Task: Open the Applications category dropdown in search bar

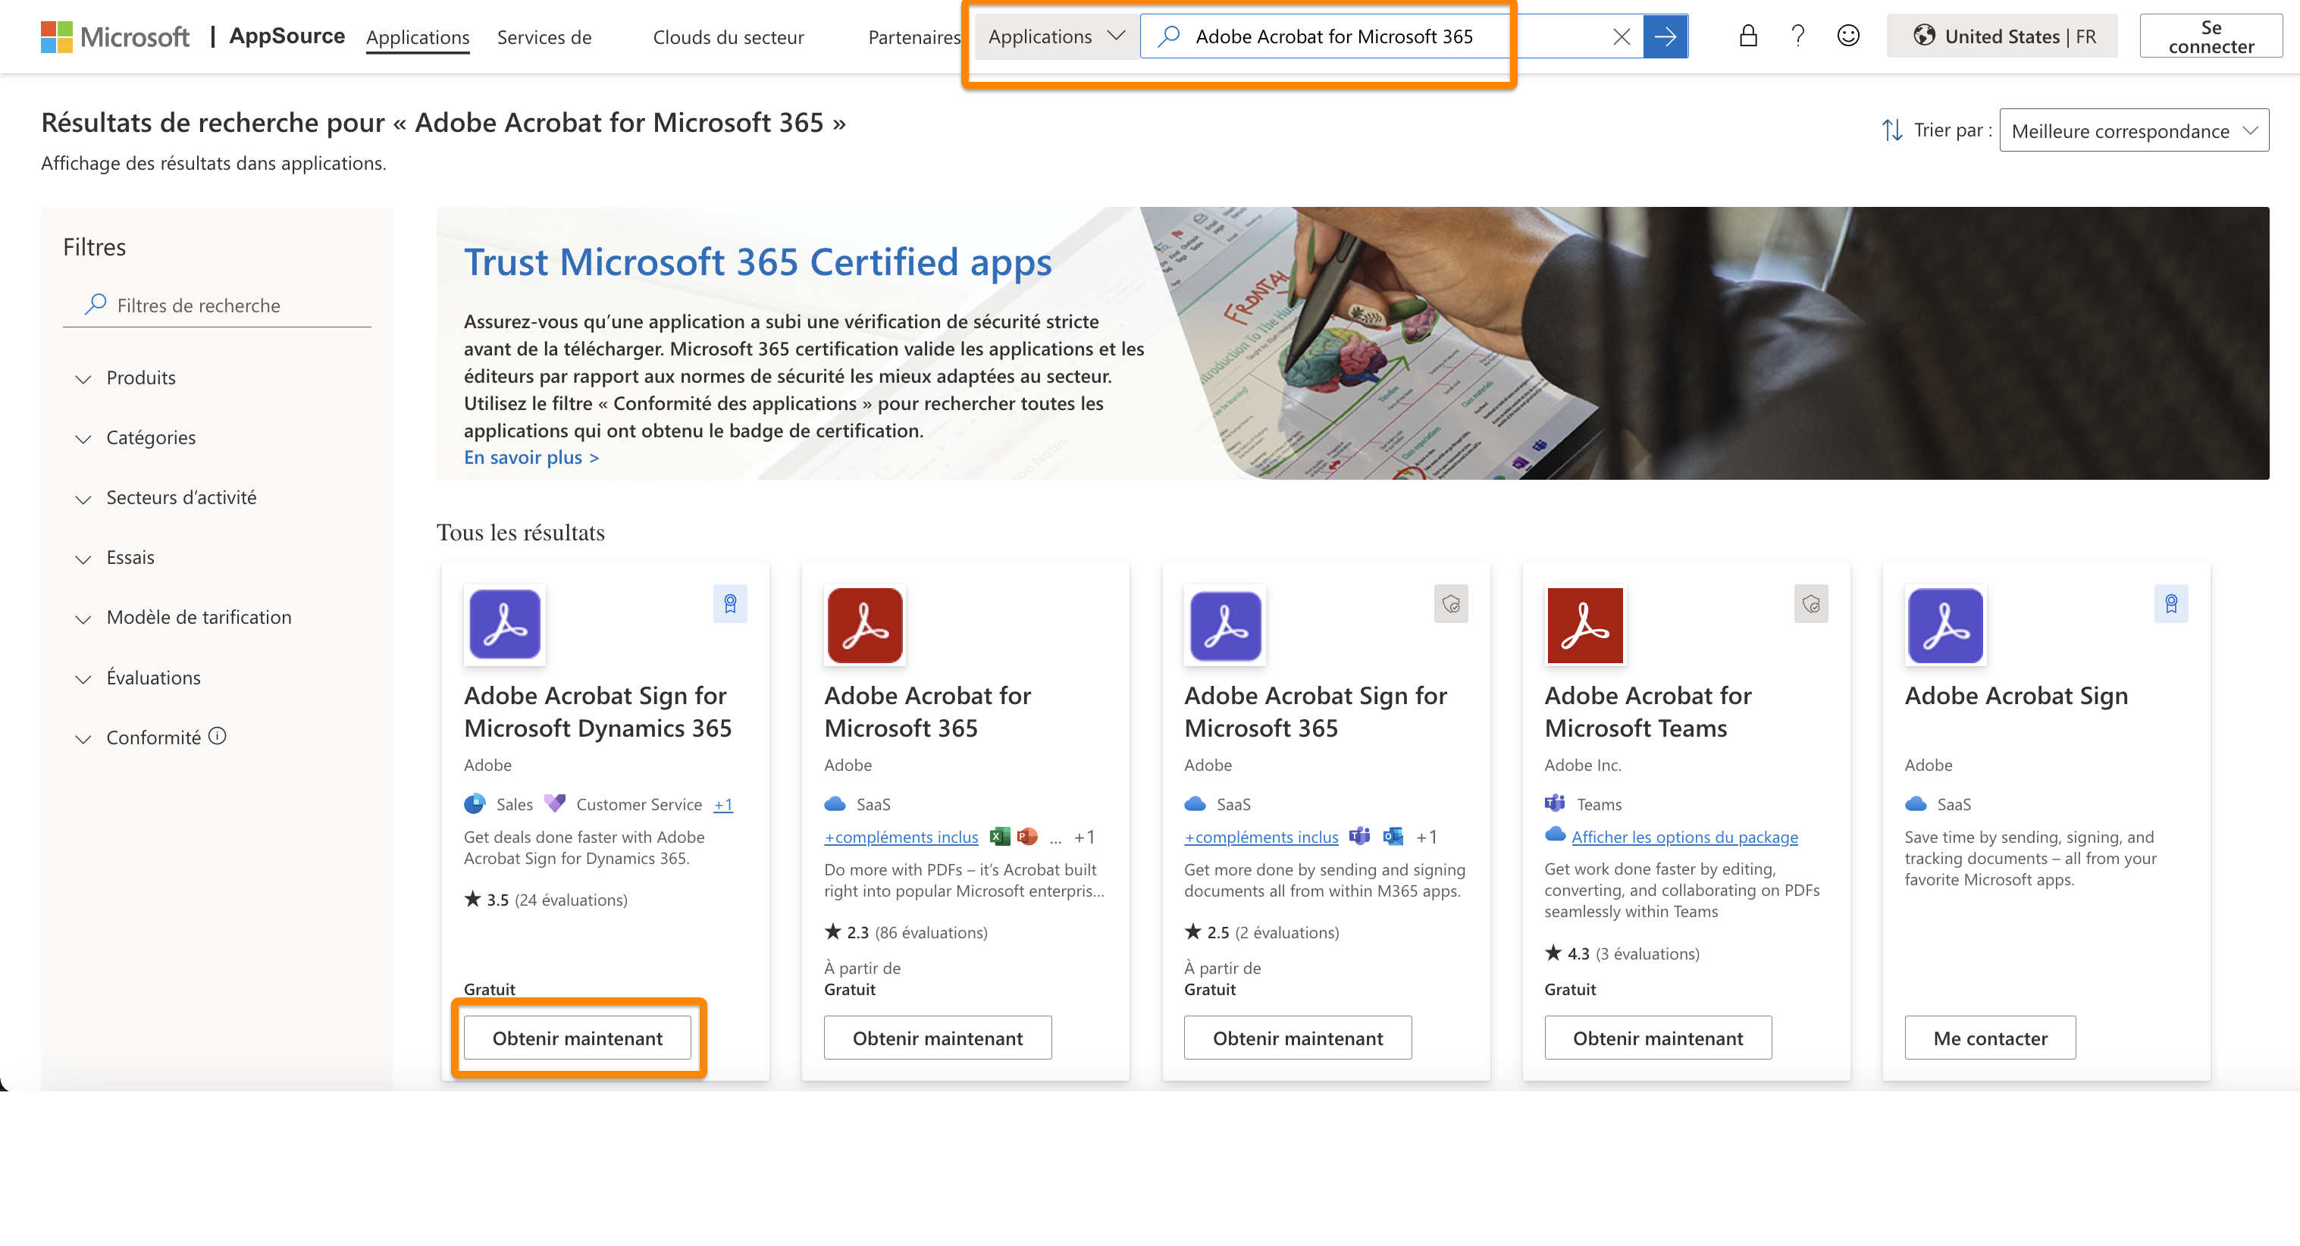Action: pos(1054,36)
